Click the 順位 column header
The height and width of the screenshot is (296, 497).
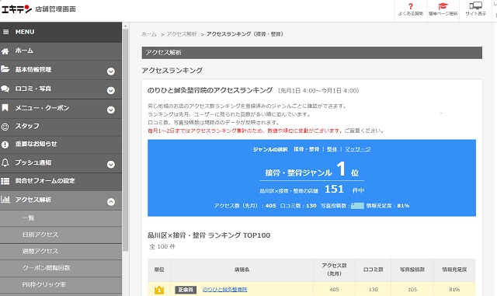coord(159,270)
